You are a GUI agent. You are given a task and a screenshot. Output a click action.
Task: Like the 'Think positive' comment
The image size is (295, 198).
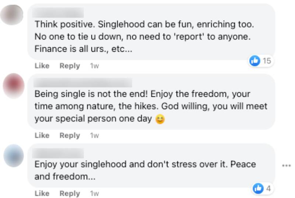click(x=42, y=66)
